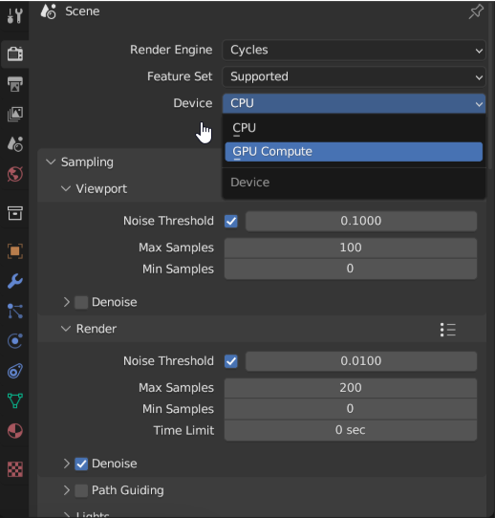Toggle Viewport Noise Threshold checkbox
This screenshot has width=495, height=518.
tap(231, 221)
